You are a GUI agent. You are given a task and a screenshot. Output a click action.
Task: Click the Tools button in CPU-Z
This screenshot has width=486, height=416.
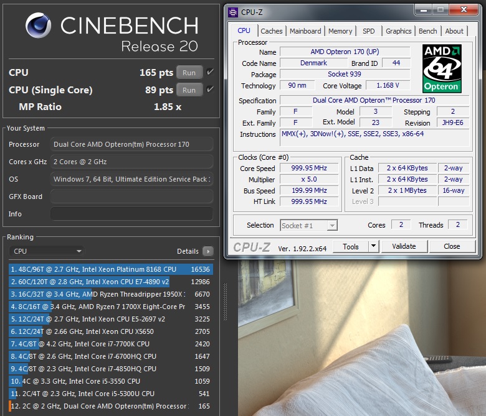[x=351, y=246]
